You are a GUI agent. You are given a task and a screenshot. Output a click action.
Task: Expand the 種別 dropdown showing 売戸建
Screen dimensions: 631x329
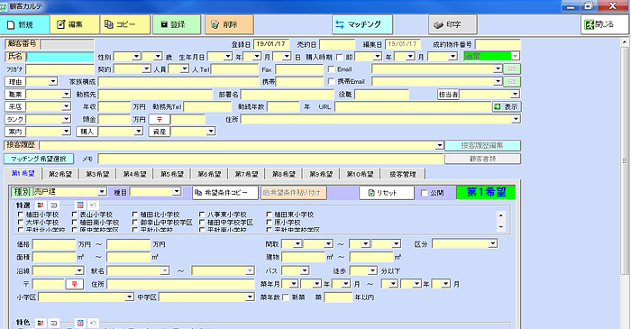tap(102, 191)
